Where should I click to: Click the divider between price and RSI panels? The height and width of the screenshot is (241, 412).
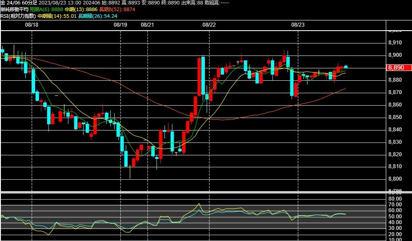[x=206, y=193]
